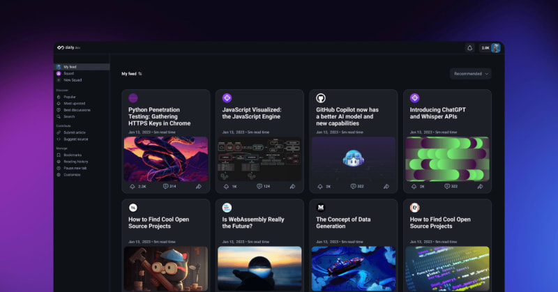The height and width of the screenshot is (292, 558).
Task: Upvote the JavaScript Visualized post
Action: (x=226, y=186)
